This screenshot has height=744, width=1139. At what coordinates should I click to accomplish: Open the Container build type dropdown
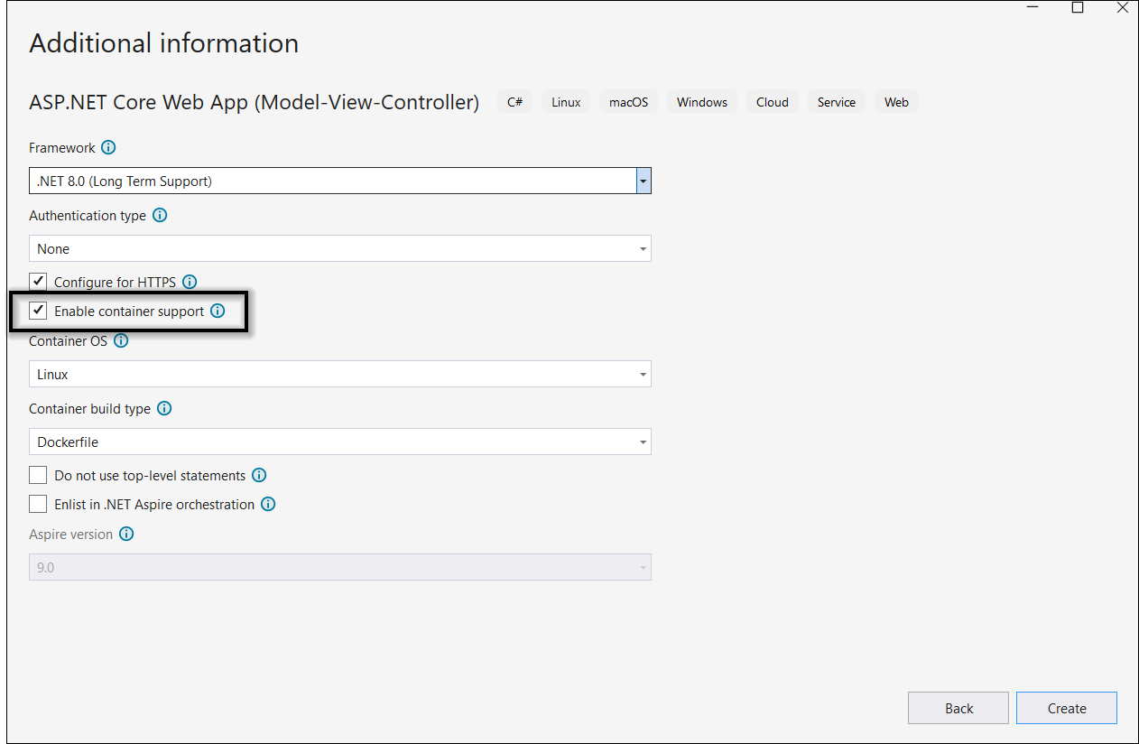click(x=643, y=442)
